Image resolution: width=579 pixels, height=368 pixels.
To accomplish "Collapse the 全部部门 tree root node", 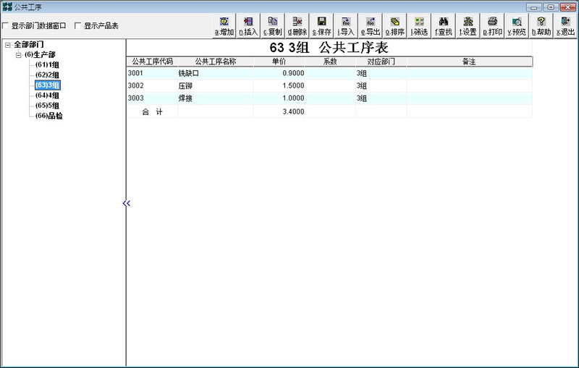I will (7, 45).
